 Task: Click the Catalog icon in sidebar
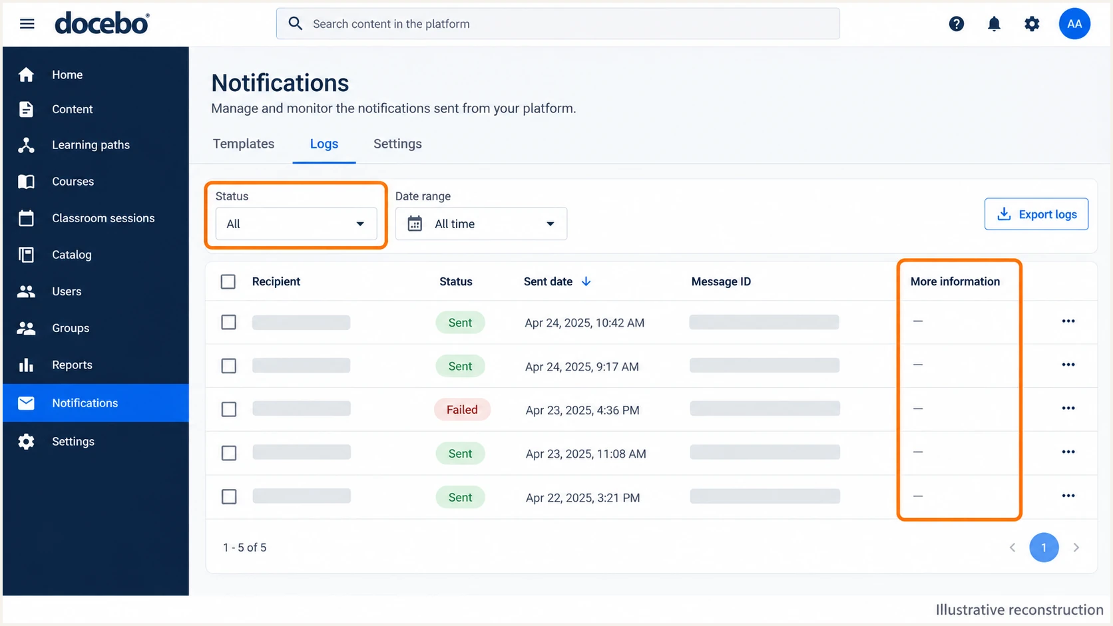tap(26, 255)
